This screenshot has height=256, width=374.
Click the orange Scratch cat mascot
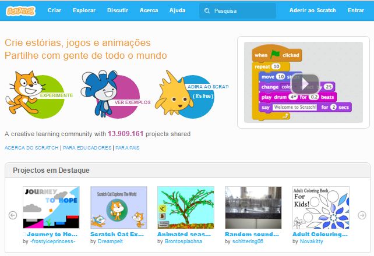[x=22, y=92]
